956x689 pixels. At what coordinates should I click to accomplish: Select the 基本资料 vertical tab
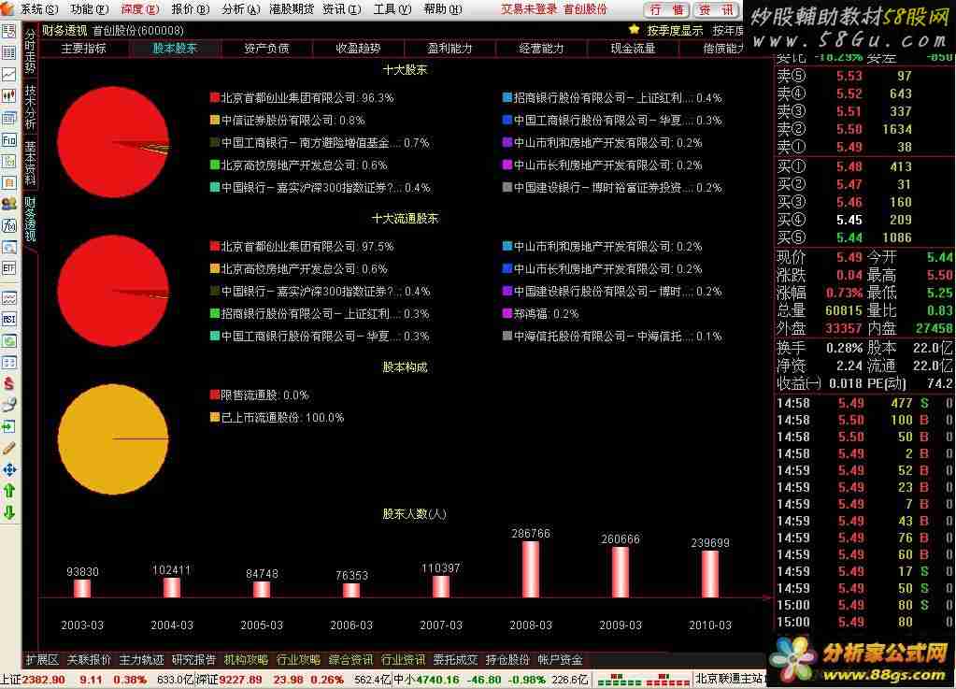pyautogui.click(x=31, y=163)
